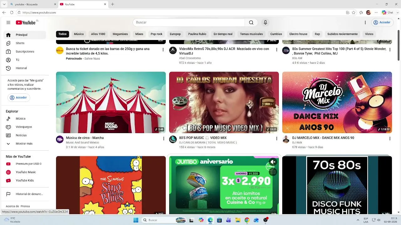
Task: Add this page to favorites (star)
Action: click(354, 12)
